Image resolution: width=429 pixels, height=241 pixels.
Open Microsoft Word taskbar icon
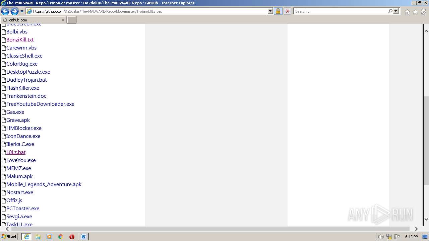83,237
